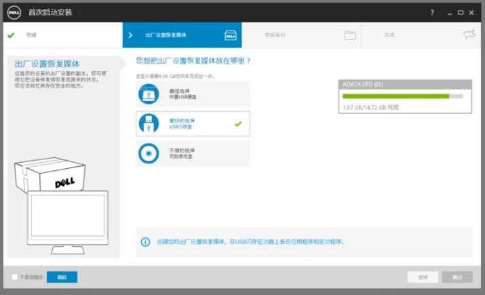This screenshot has width=485, height=295.
Task: Select the ADATA UFD (D:) drive card
Action: [x=405, y=96]
